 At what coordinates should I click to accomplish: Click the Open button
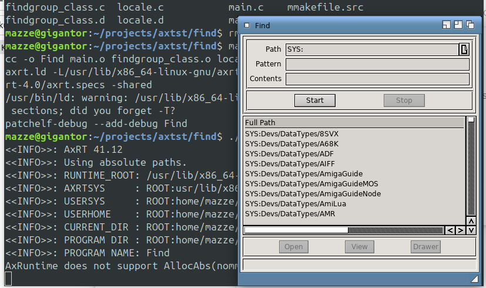click(x=293, y=247)
